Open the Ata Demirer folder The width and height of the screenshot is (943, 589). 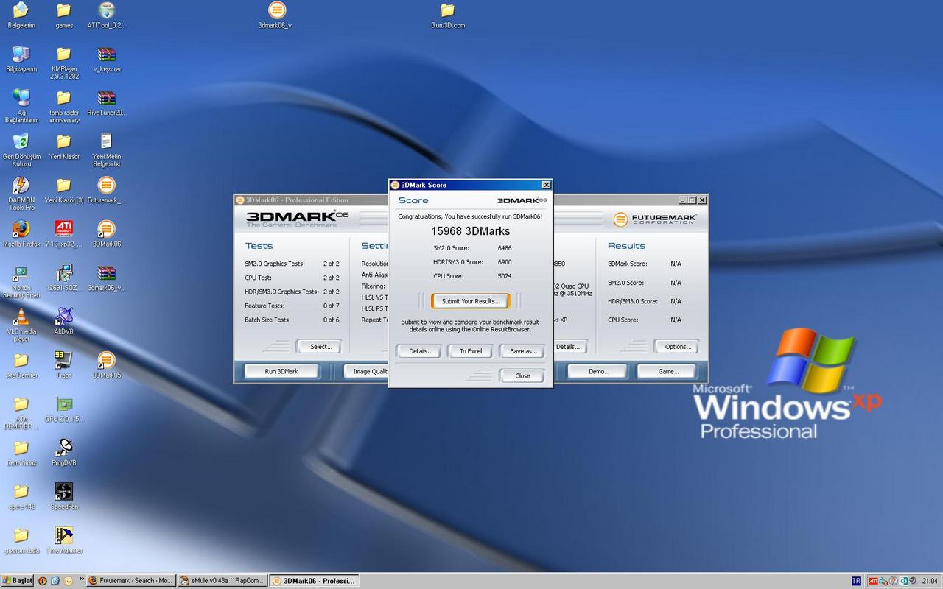pos(21,364)
